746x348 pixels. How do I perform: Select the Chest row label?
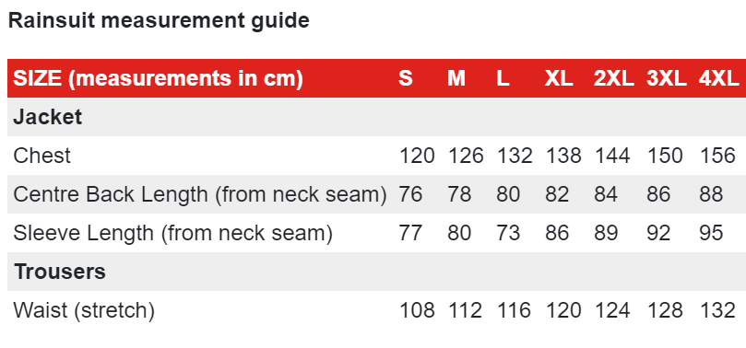click(x=41, y=156)
